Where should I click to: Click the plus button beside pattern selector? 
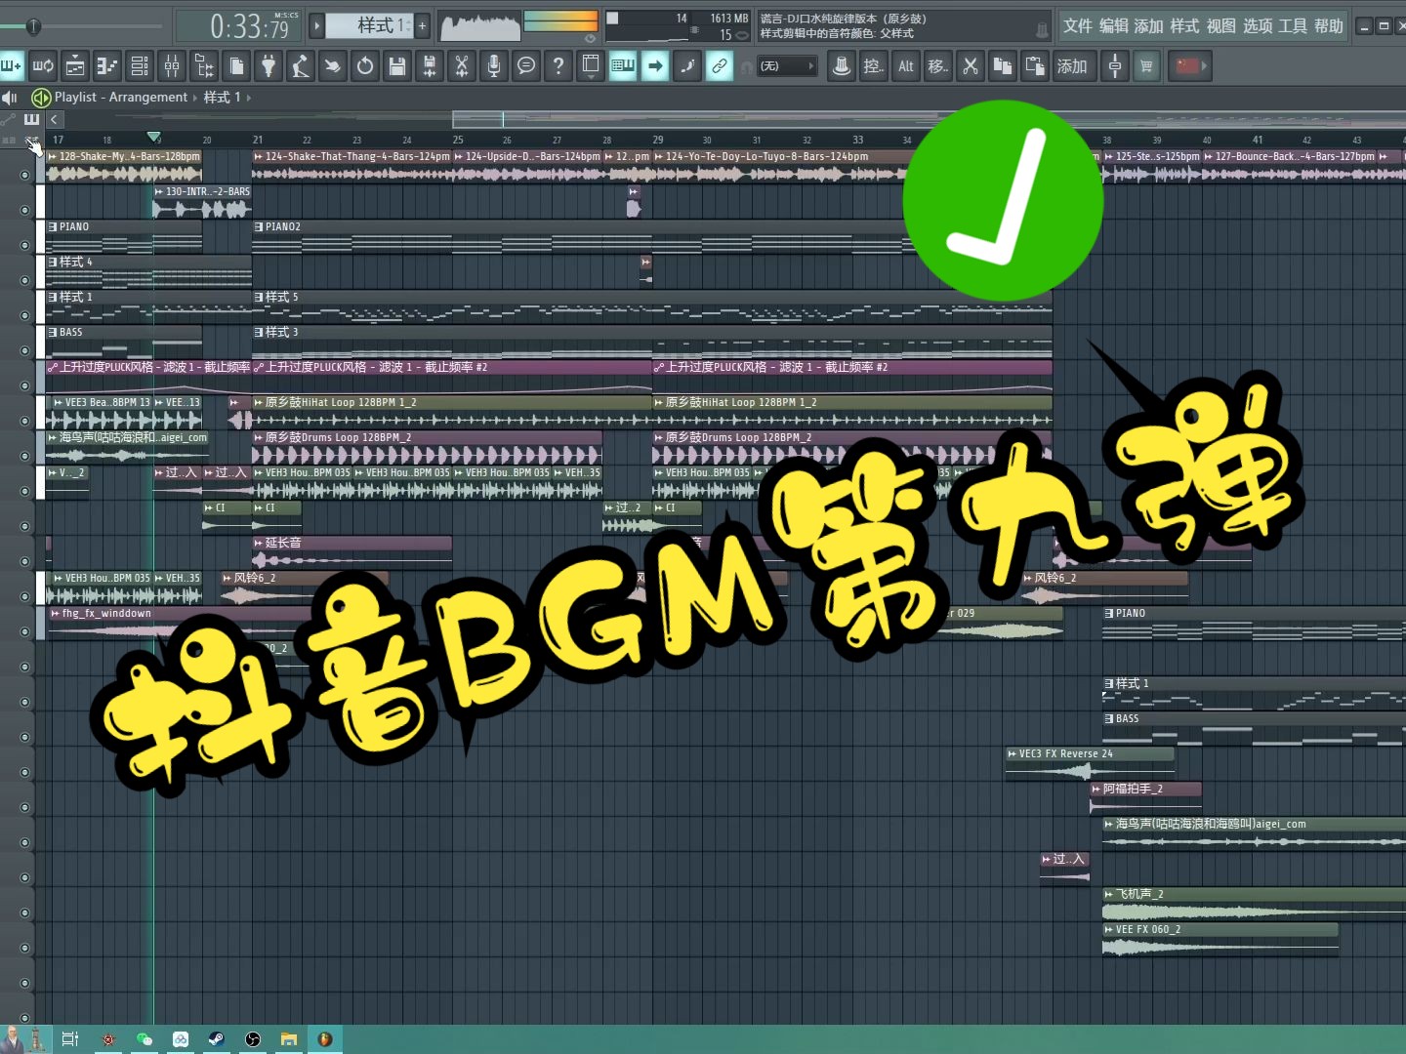[422, 25]
